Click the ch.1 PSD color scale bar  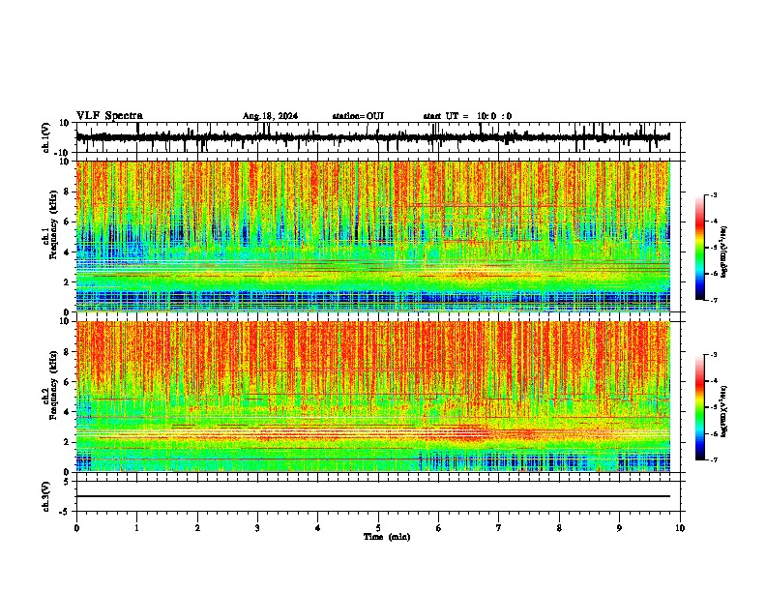point(700,248)
